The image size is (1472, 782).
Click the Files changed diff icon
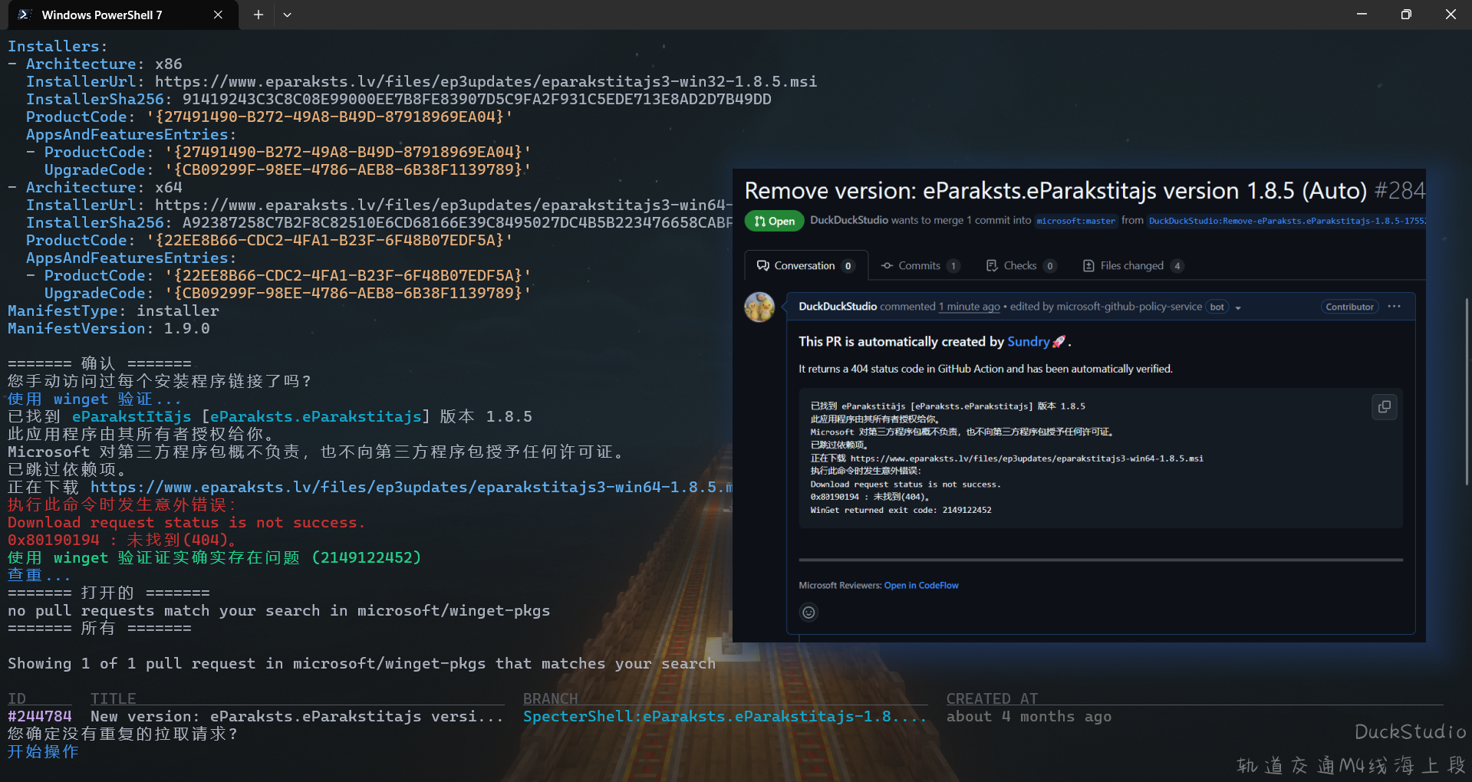point(1088,265)
